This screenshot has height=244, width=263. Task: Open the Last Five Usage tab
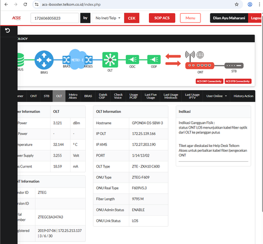point(150,96)
